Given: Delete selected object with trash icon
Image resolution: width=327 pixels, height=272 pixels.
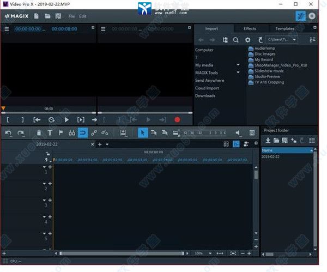Looking at the screenshot, I should click(x=39, y=133).
